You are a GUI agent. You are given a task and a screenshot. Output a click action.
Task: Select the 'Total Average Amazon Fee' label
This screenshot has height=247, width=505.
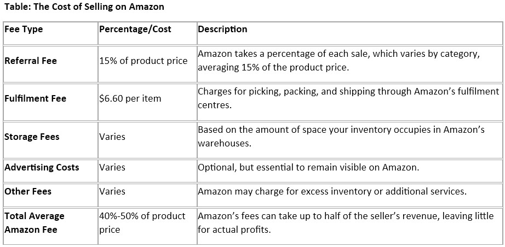(x=35, y=222)
